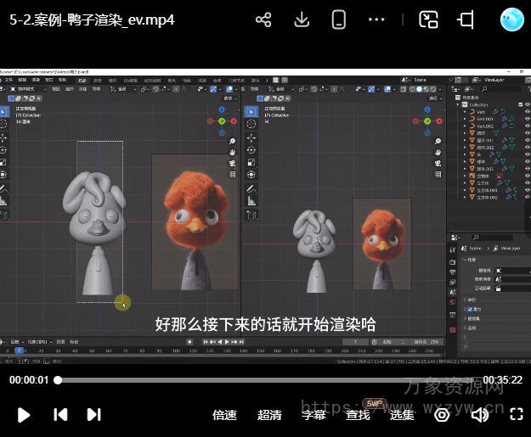Skip to the next video

tap(94, 415)
